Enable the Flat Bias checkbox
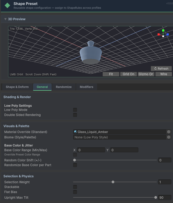The width and height of the screenshot is (173, 203). click(x=75, y=192)
